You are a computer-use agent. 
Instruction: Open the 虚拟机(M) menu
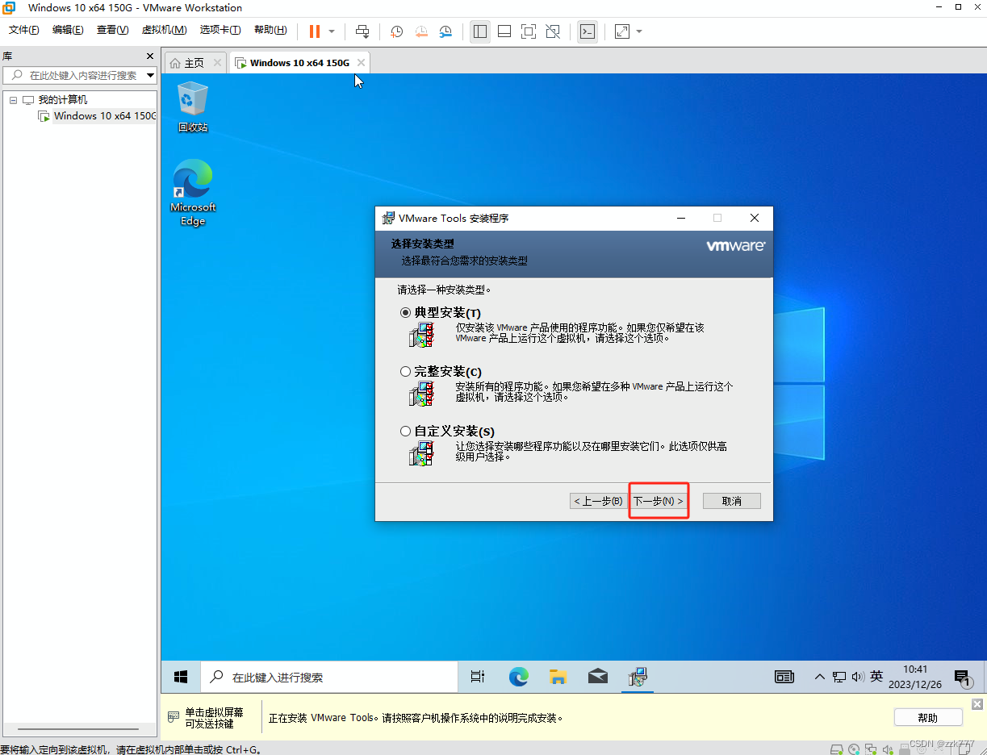click(164, 30)
